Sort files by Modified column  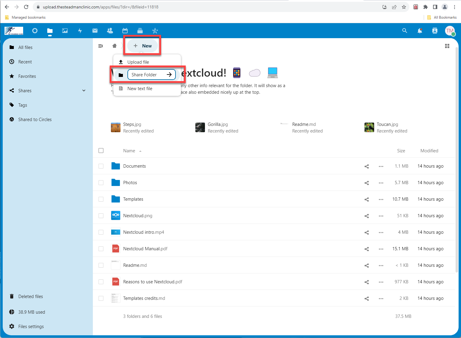pos(429,151)
